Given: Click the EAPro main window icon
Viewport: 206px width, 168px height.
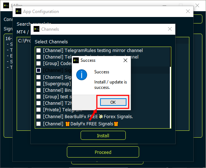Looking at the screenshot, I should [x=6, y=5].
